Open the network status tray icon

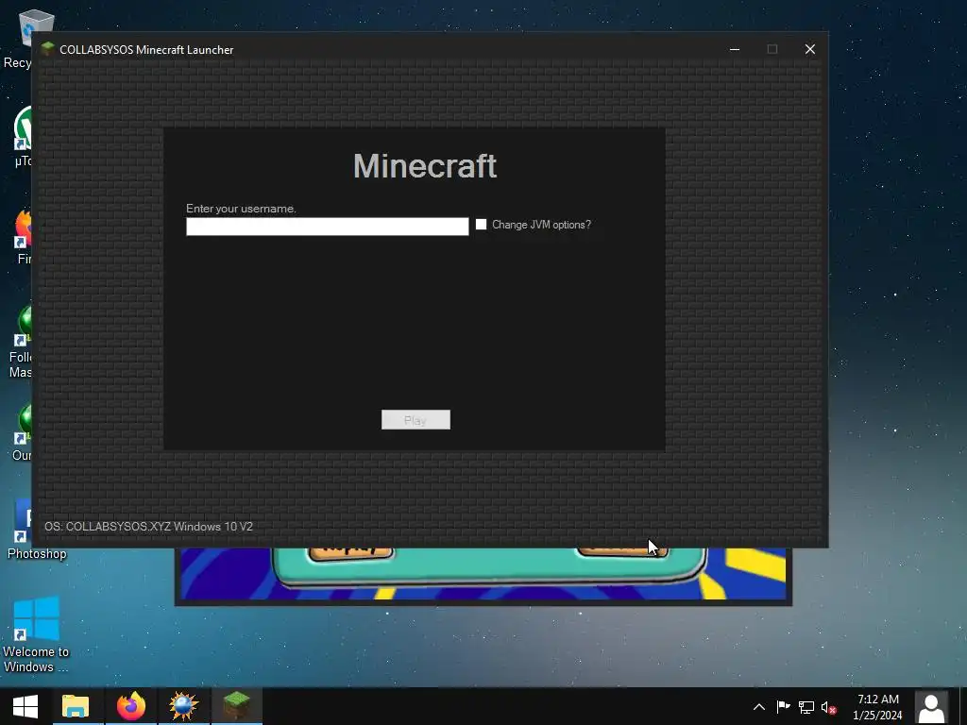click(806, 707)
